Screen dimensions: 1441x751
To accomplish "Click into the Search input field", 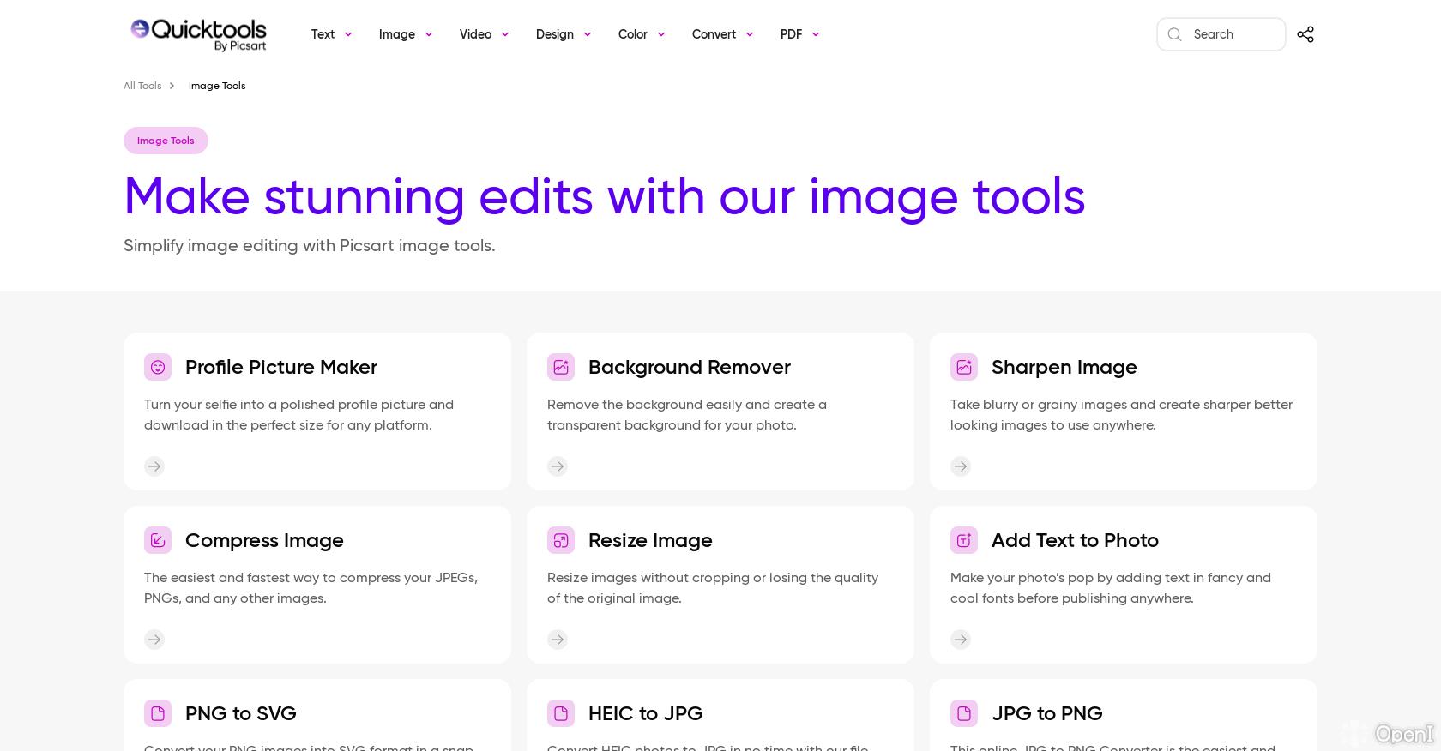I will pyautogui.click(x=1233, y=34).
